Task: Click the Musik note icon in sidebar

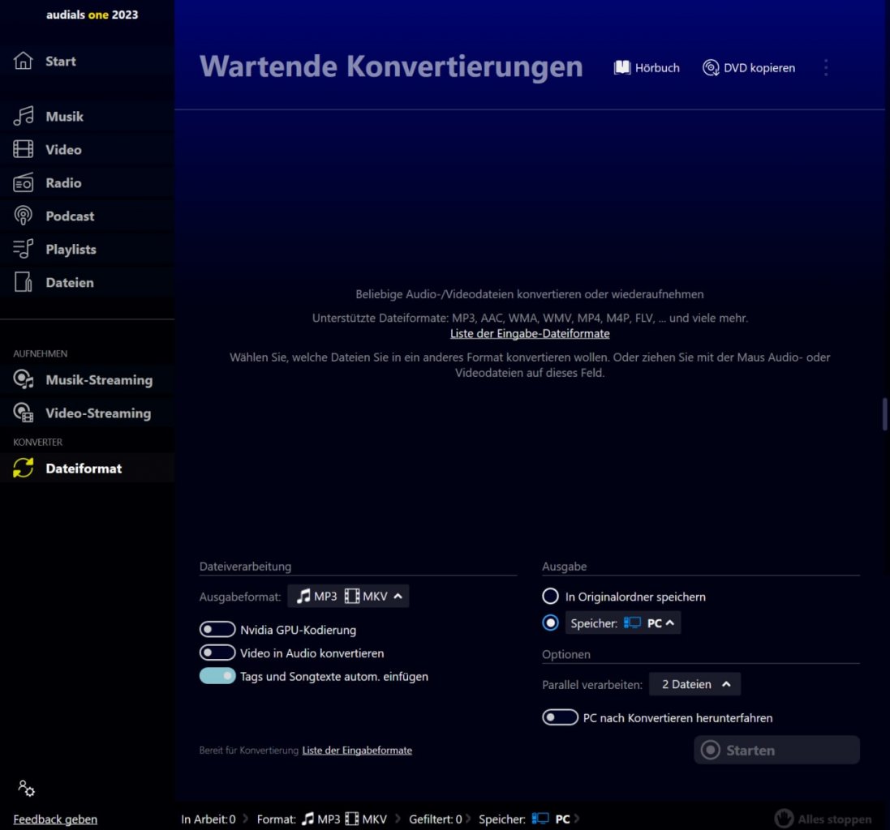Action: click(24, 116)
